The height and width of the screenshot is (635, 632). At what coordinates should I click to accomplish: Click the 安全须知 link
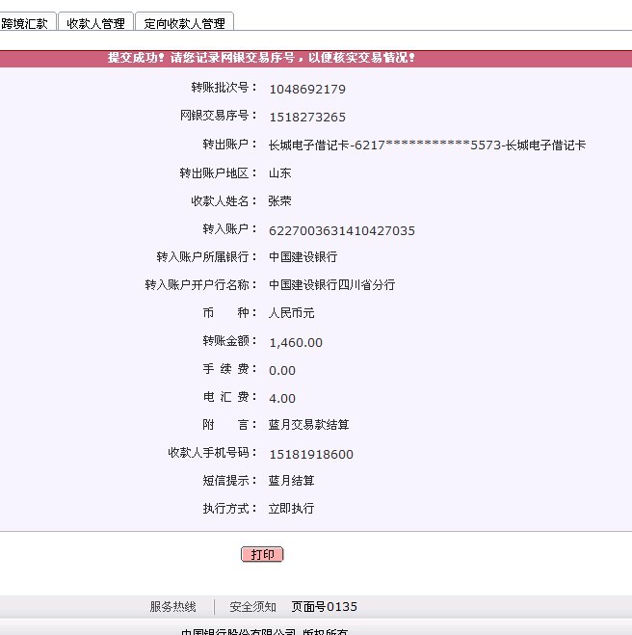click(252, 607)
